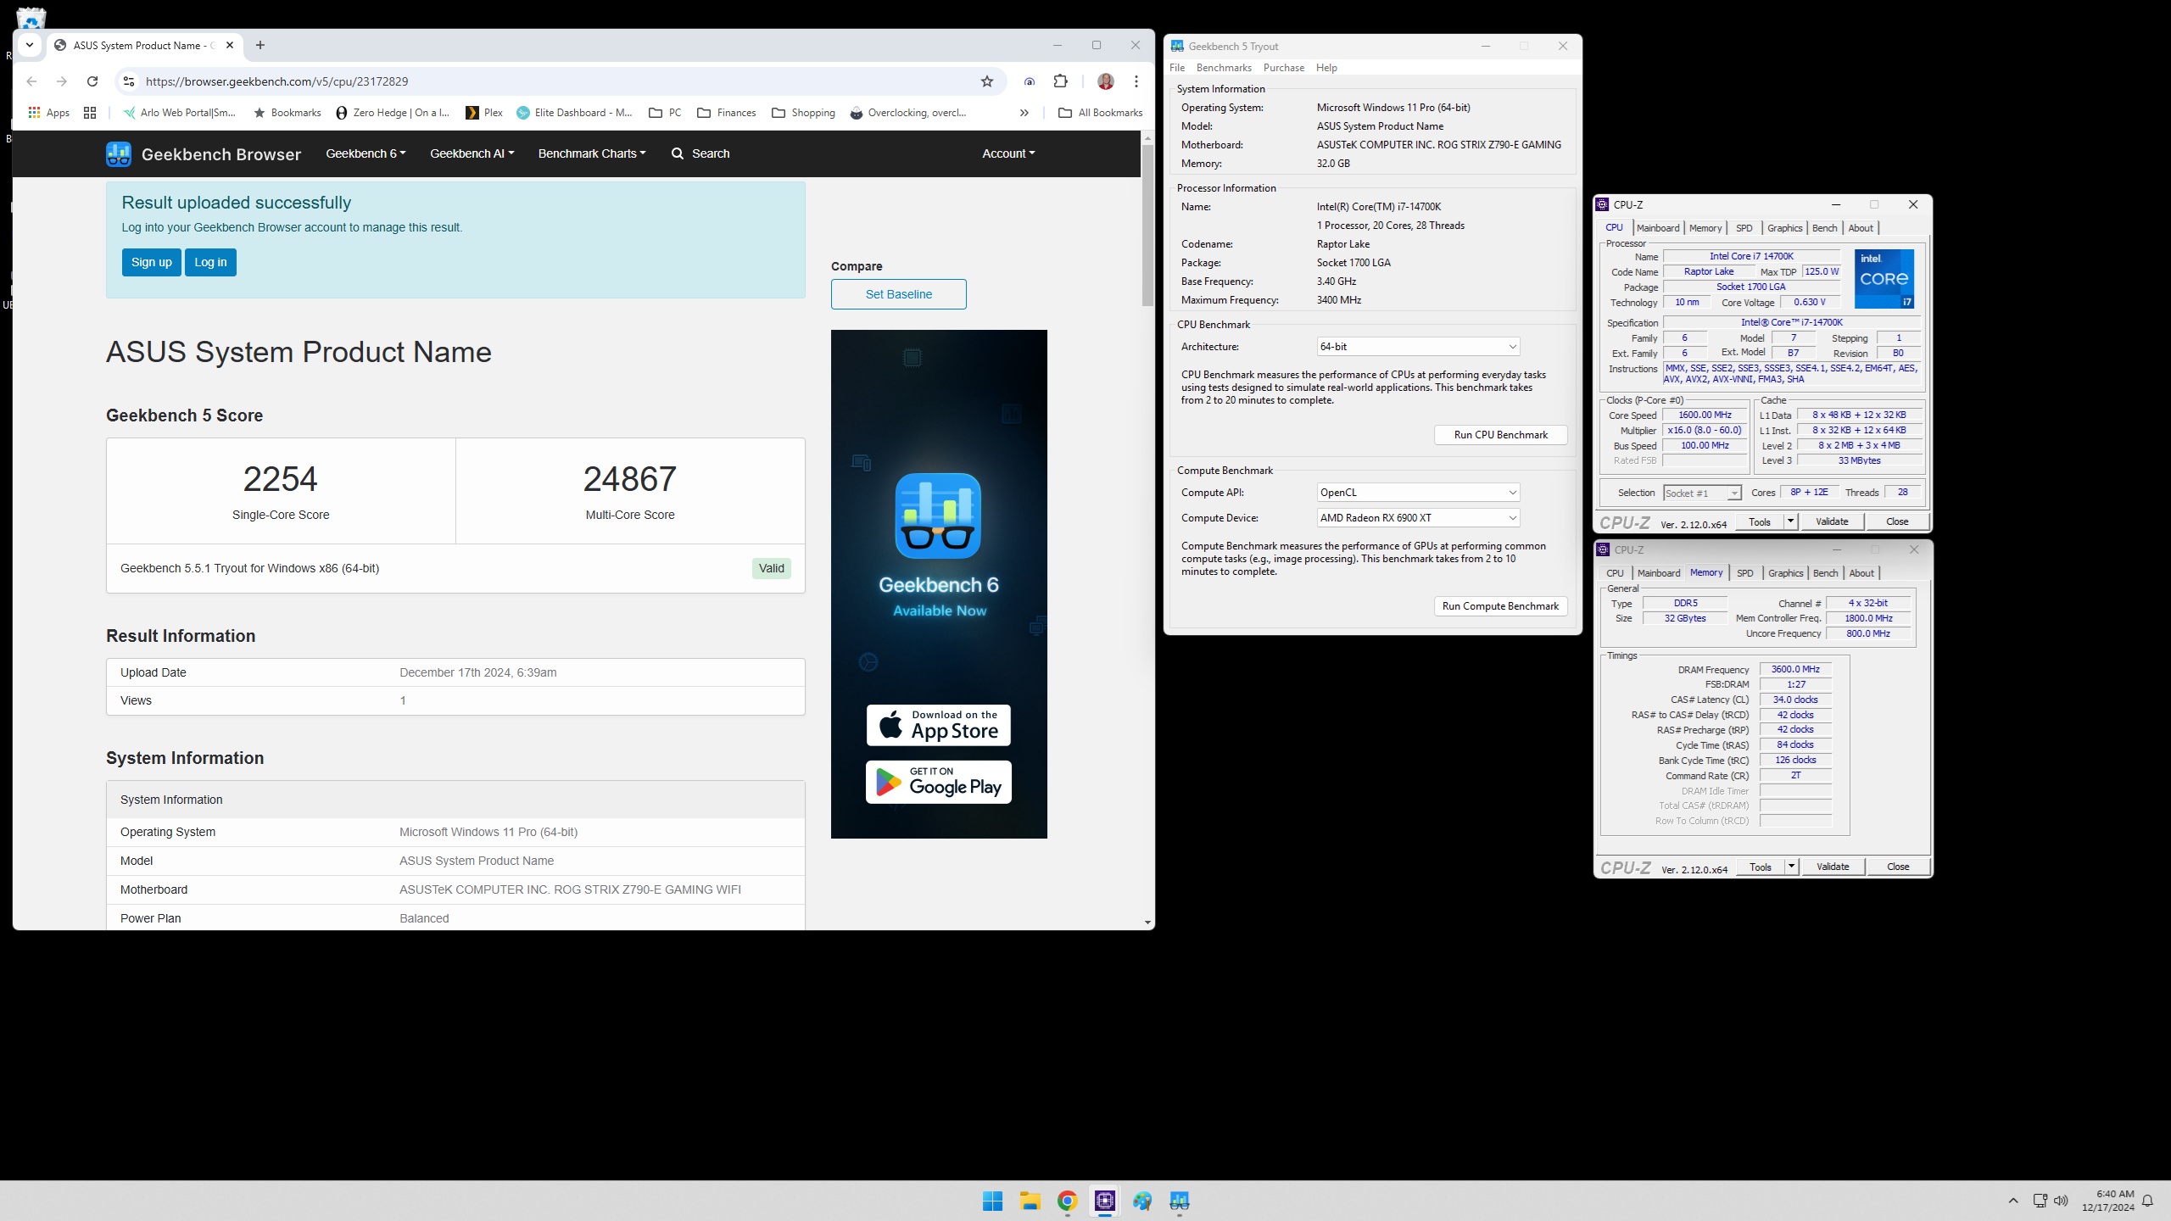This screenshot has height=1221, width=2171.
Task: Expand the Account dropdown
Action: 1008,153
